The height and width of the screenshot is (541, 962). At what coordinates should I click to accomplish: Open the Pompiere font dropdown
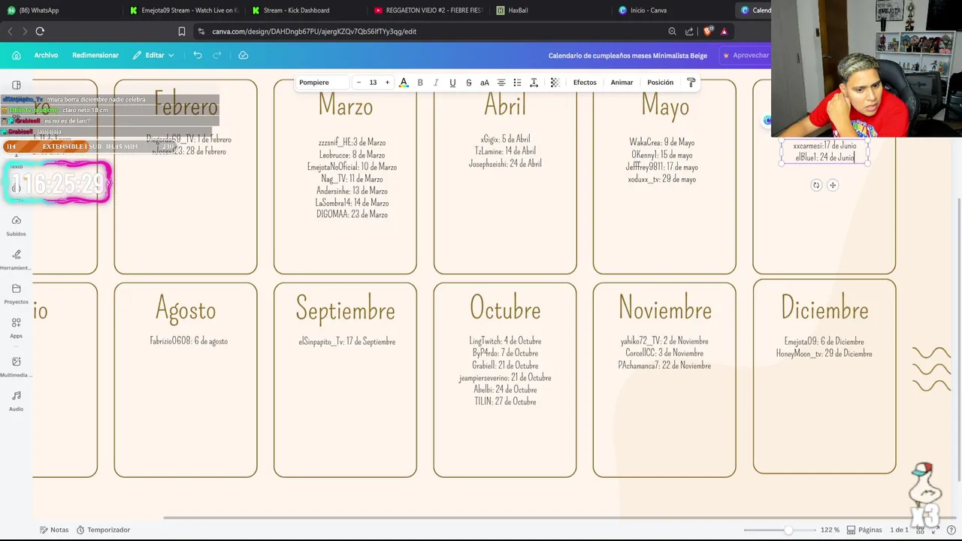point(322,83)
